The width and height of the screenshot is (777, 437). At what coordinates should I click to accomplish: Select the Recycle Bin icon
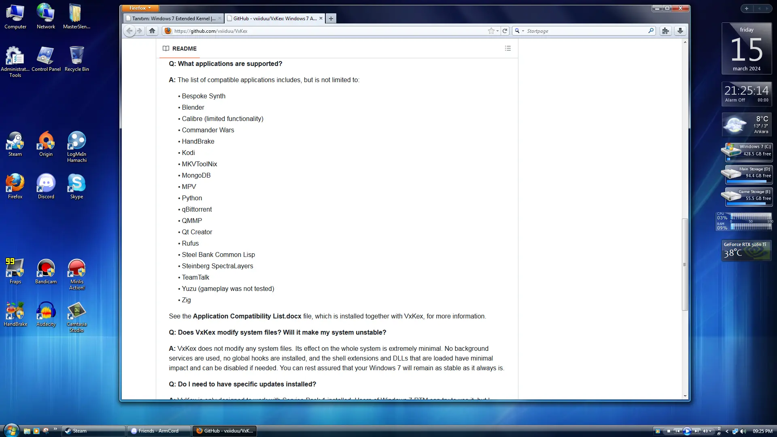76,59
